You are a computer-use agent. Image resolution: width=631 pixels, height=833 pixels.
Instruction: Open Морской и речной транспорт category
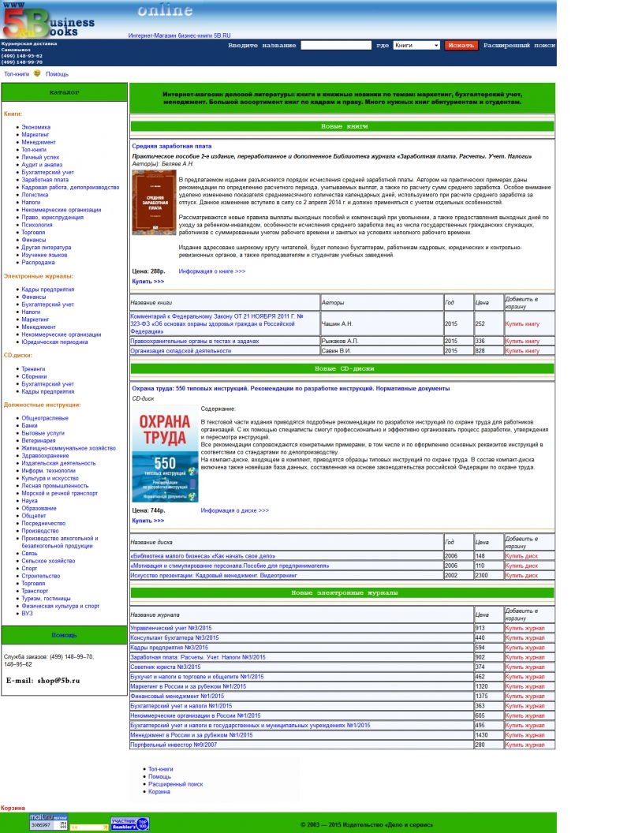[x=59, y=493]
